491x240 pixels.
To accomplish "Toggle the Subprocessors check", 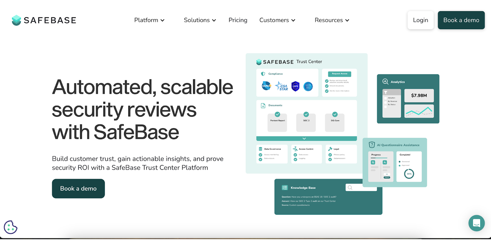I will [330, 159].
